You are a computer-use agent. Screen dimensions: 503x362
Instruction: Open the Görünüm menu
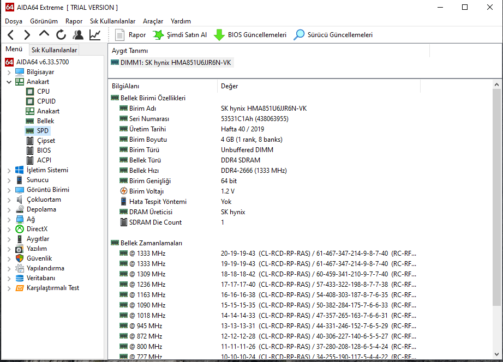(44, 21)
